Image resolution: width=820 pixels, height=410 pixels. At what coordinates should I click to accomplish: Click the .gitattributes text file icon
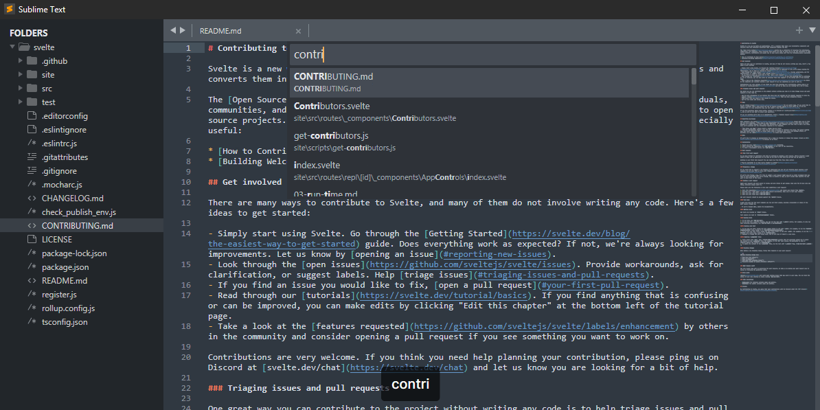tap(32, 157)
